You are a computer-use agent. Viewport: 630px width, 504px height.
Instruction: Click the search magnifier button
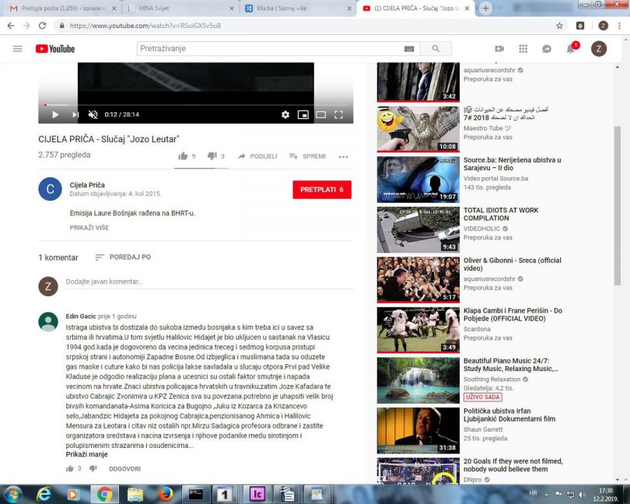coord(435,49)
